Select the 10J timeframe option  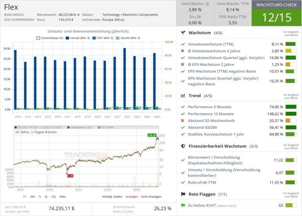tap(53, 197)
